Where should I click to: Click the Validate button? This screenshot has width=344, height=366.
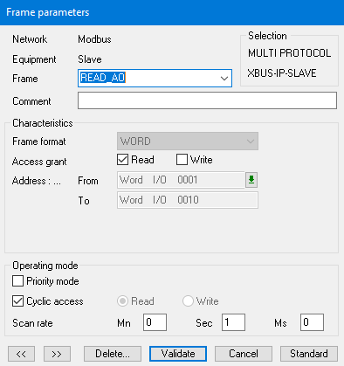[178, 354]
